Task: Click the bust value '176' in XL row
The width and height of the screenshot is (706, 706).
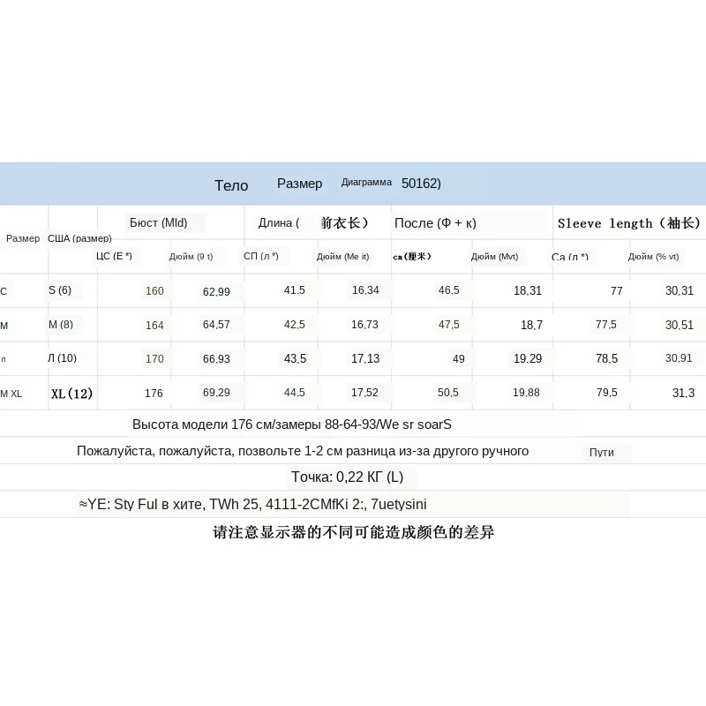Action: click(x=154, y=393)
